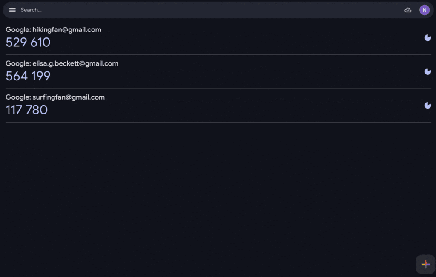Select the elisa.g.beckett@gmail.com email address text
Viewport: 436px width, 277px height.
point(75,63)
